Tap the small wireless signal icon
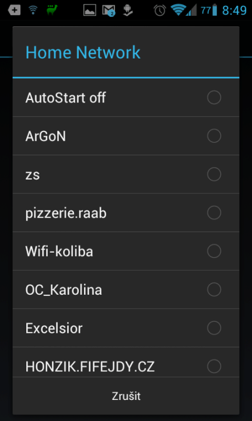 pos(33,10)
